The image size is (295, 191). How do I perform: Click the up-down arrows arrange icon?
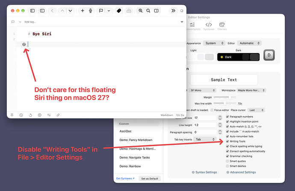point(49,115)
